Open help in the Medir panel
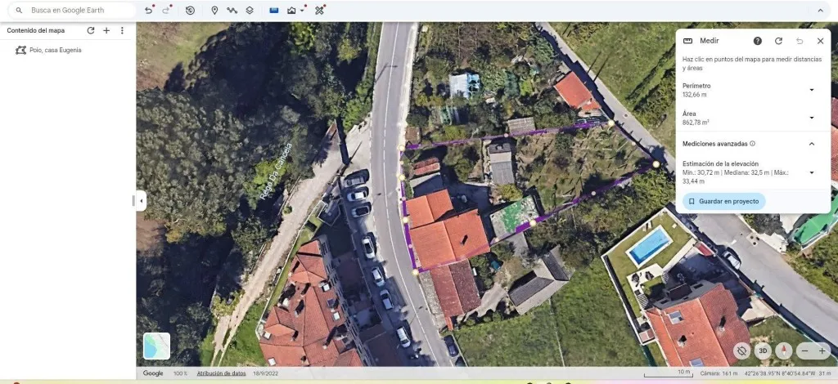Screen dimensions: 838x384 tap(757, 41)
